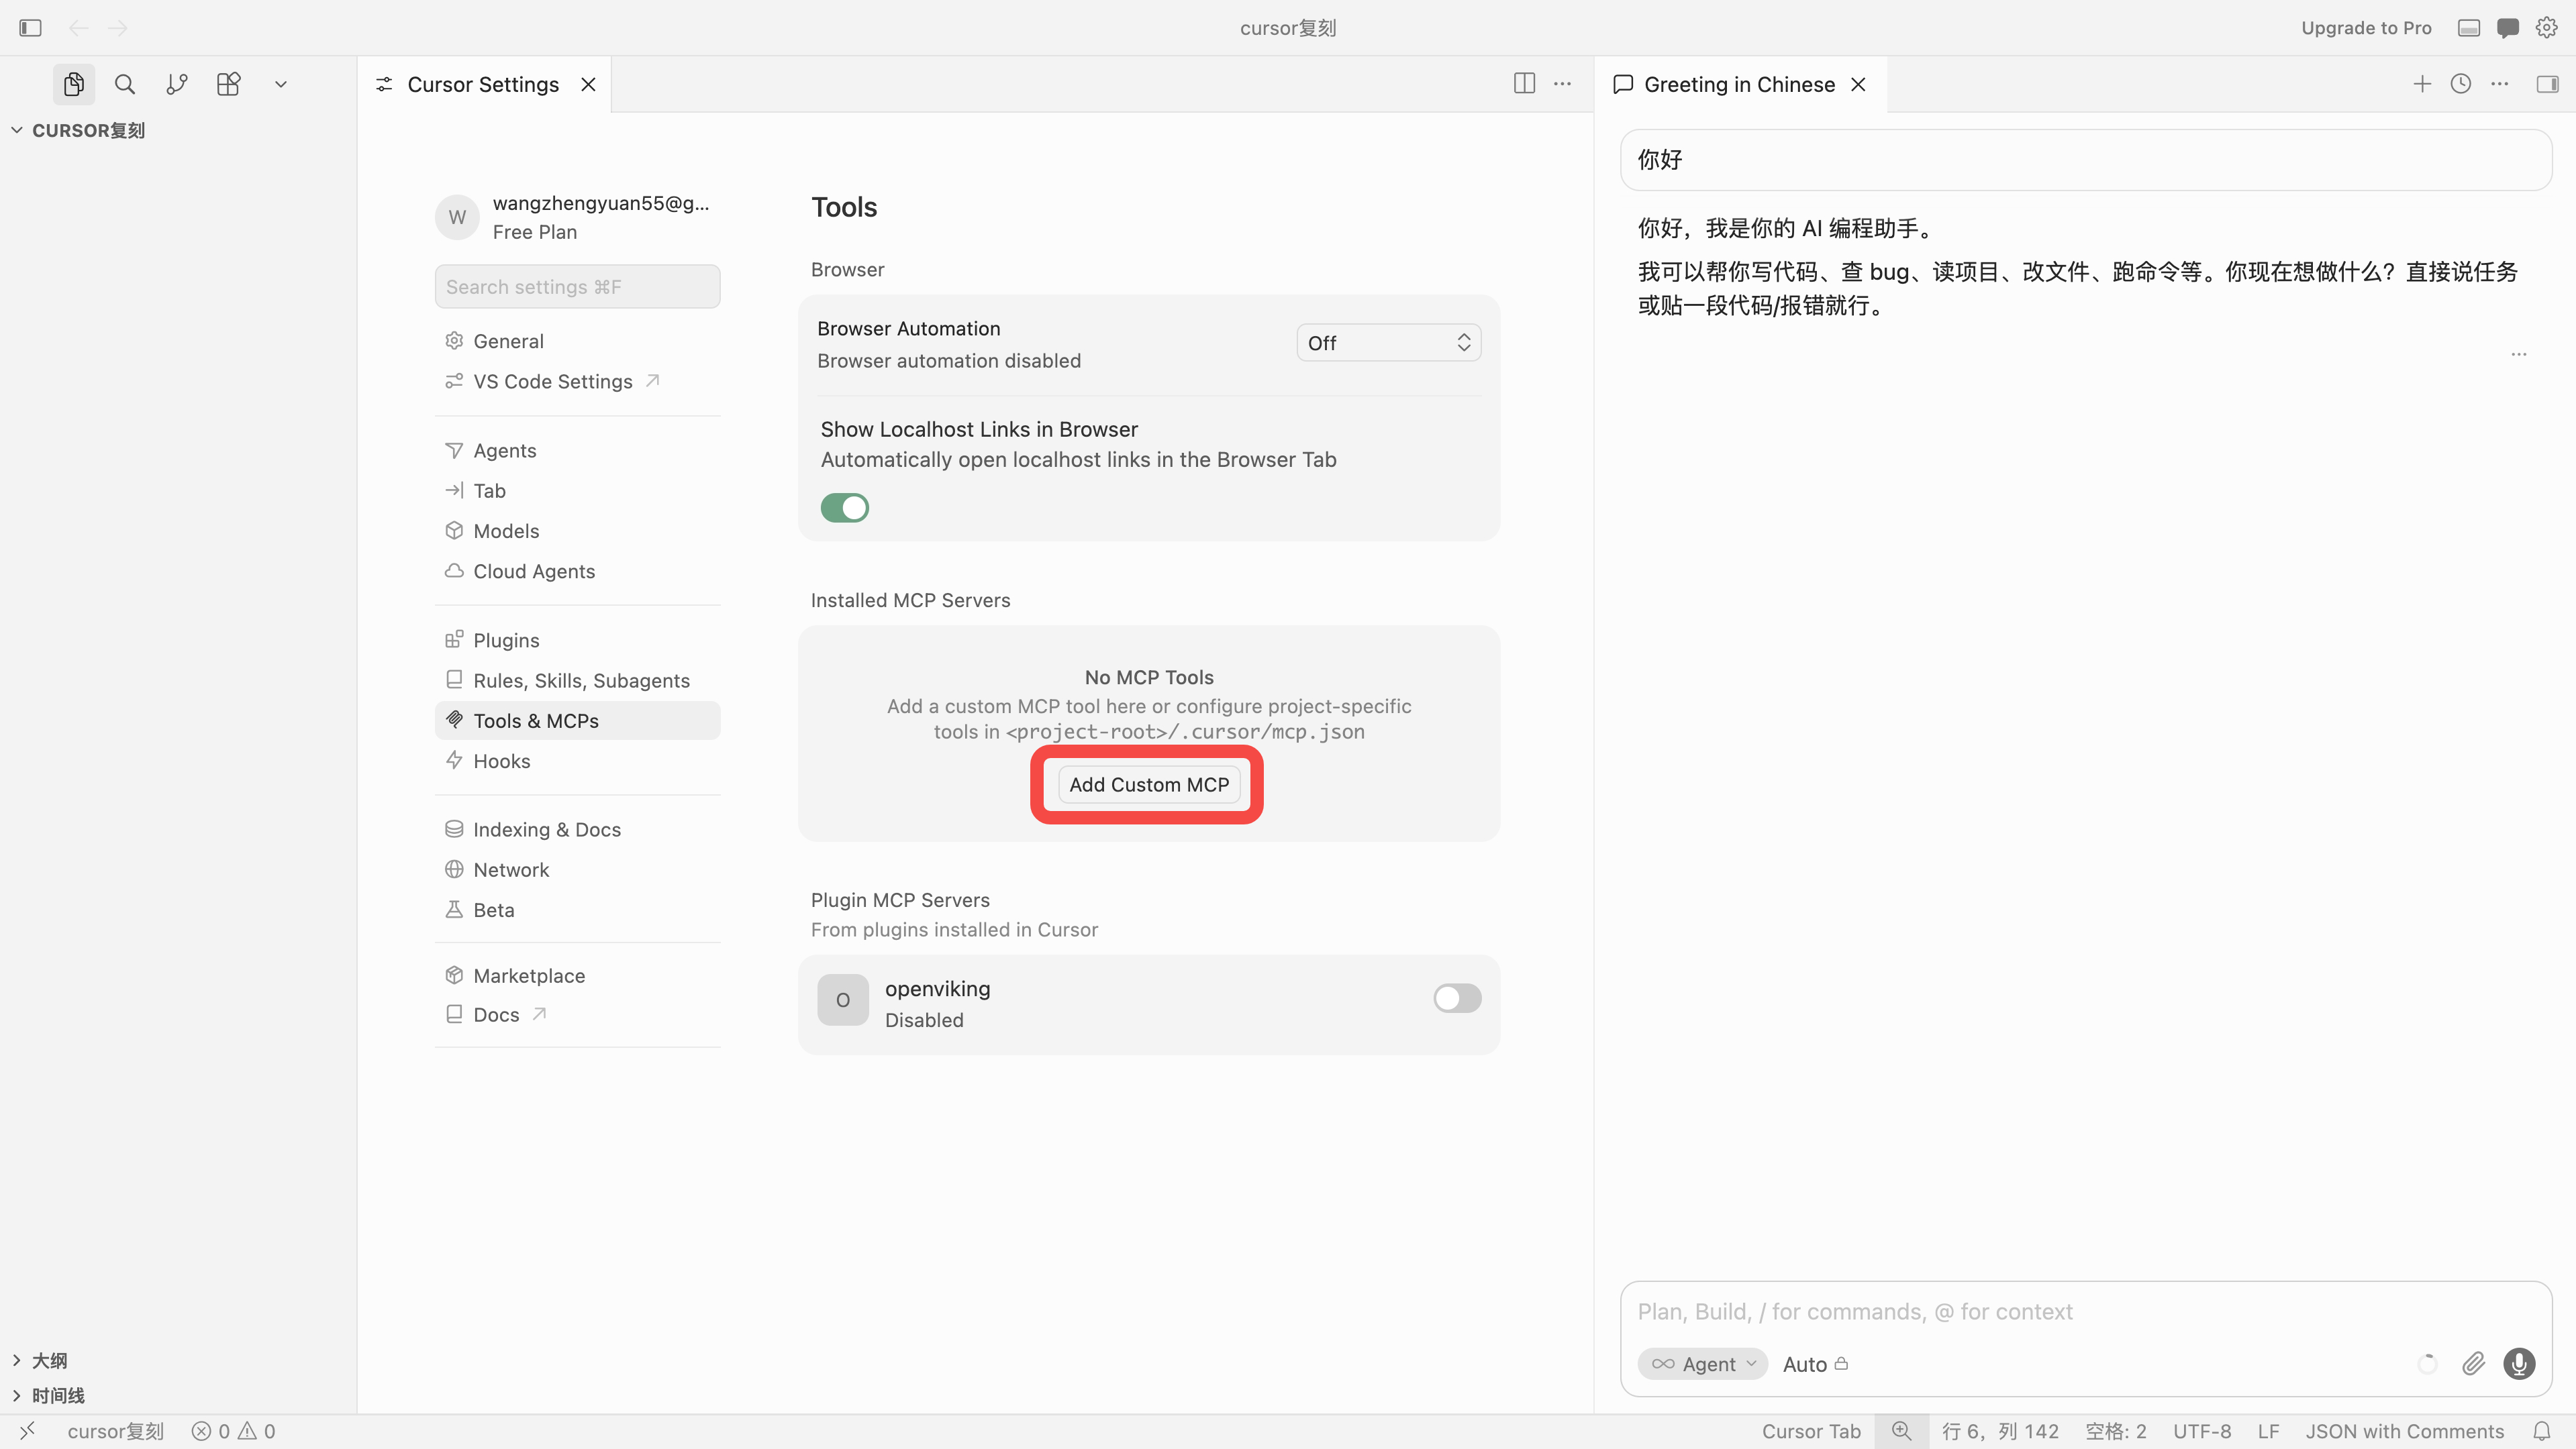Open errors and warnings indicator
This screenshot has height=1449, width=2576.
[234, 1431]
